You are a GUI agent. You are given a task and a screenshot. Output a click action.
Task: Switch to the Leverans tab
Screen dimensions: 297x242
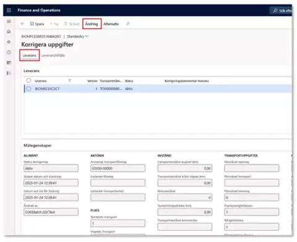click(29, 56)
